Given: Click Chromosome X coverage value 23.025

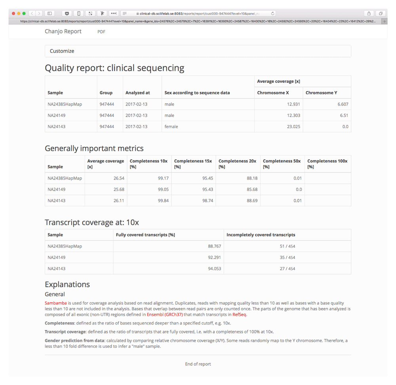Looking at the screenshot, I should 293,127.
